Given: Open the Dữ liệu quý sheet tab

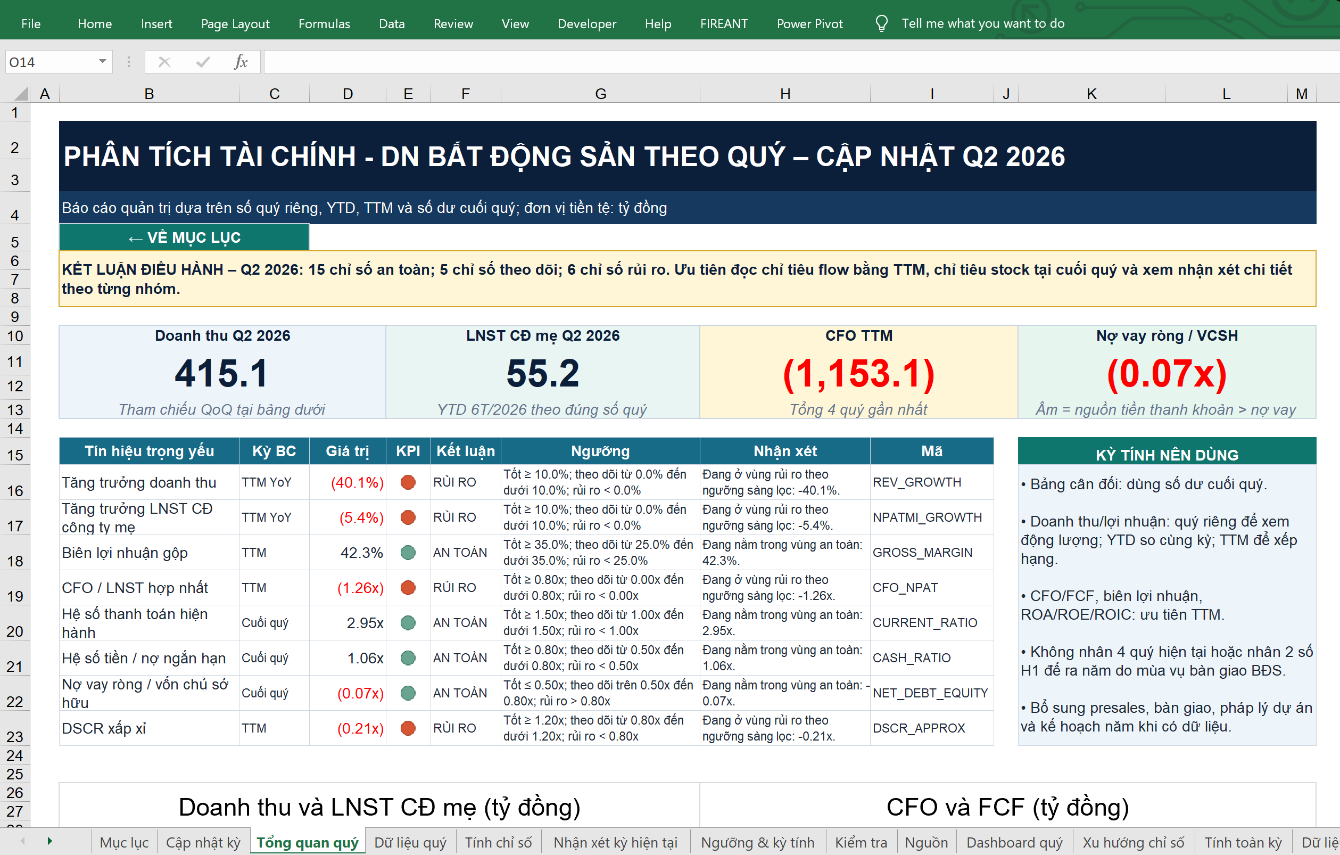Looking at the screenshot, I should pyautogui.click(x=410, y=842).
